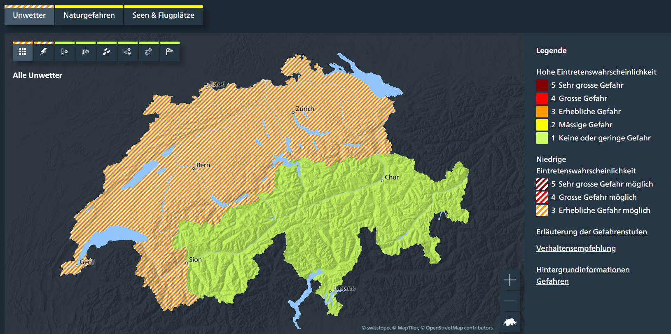Open the Naturgefahren tab

(x=89, y=16)
